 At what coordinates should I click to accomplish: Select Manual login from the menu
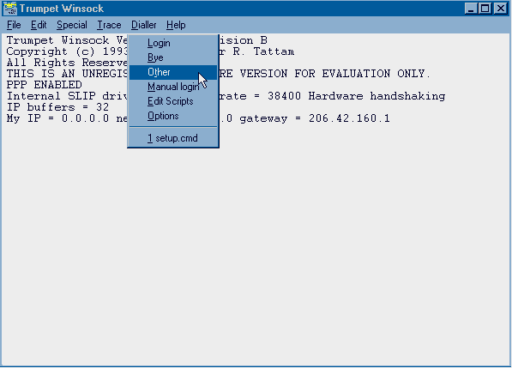click(x=173, y=87)
